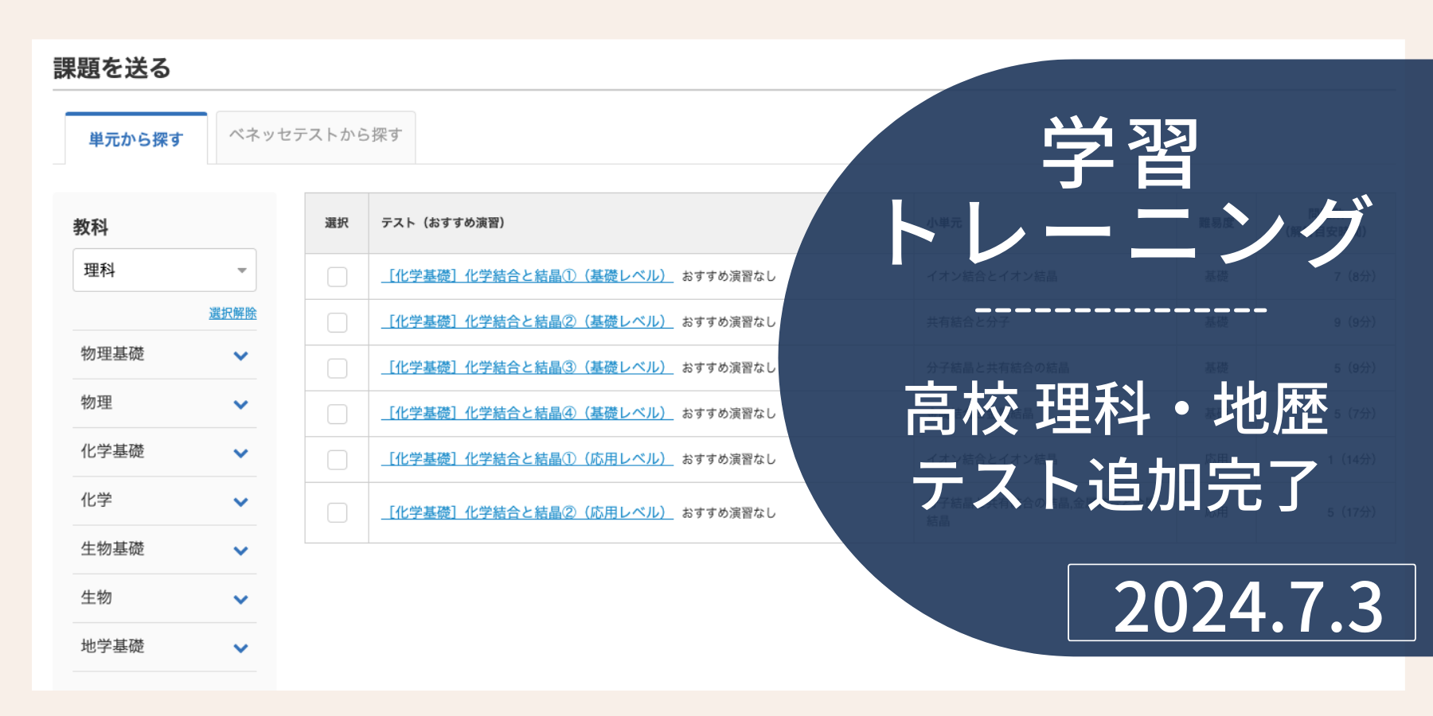Expand the 生物基礎 chevron

pyautogui.click(x=241, y=551)
